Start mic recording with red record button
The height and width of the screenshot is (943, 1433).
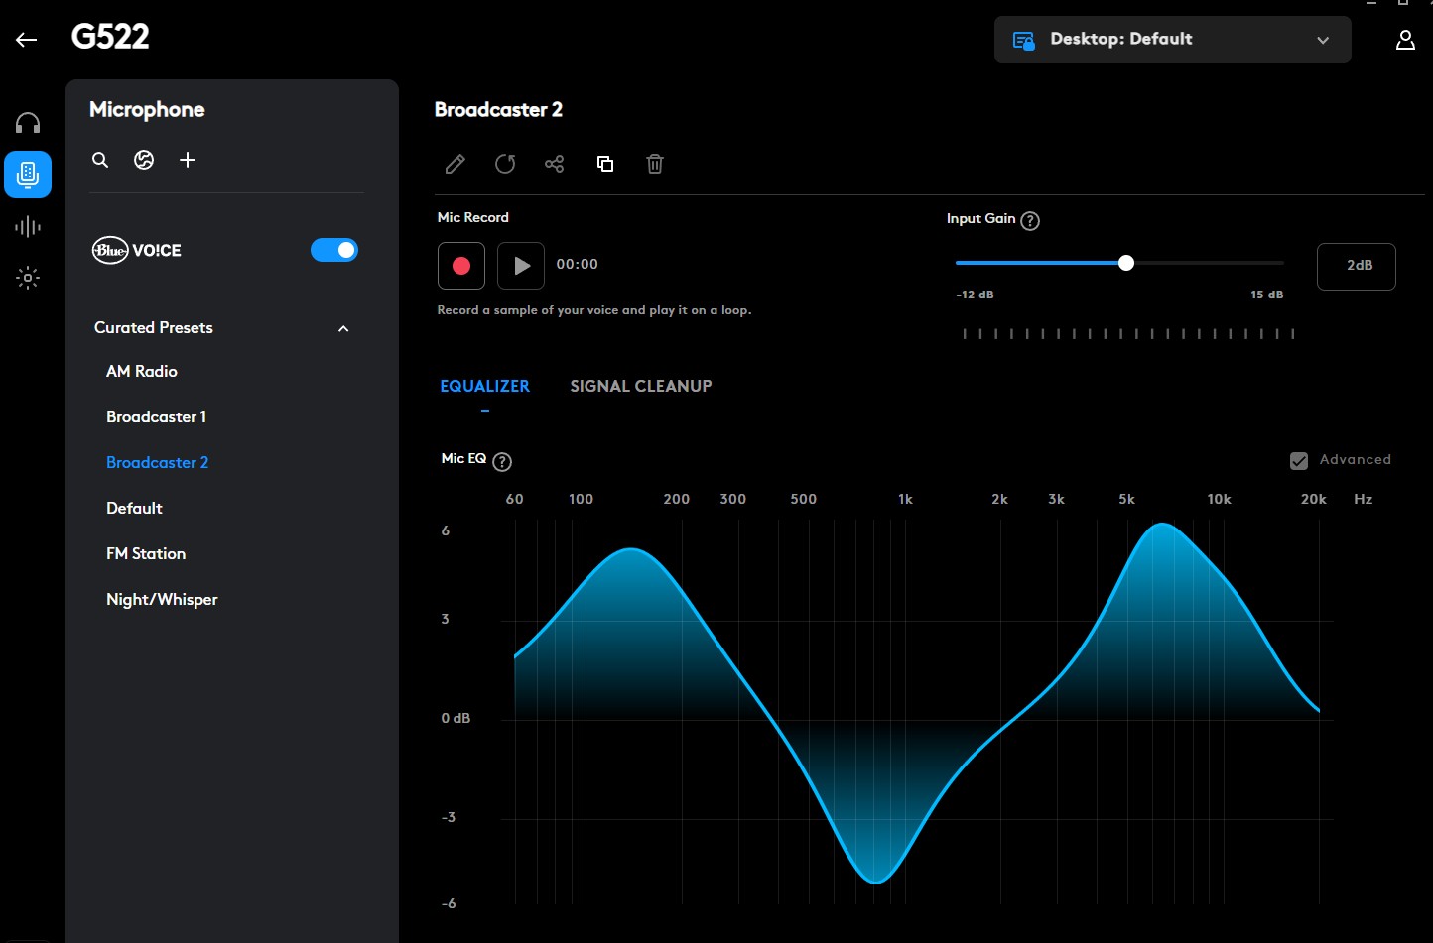[x=461, y=266]
